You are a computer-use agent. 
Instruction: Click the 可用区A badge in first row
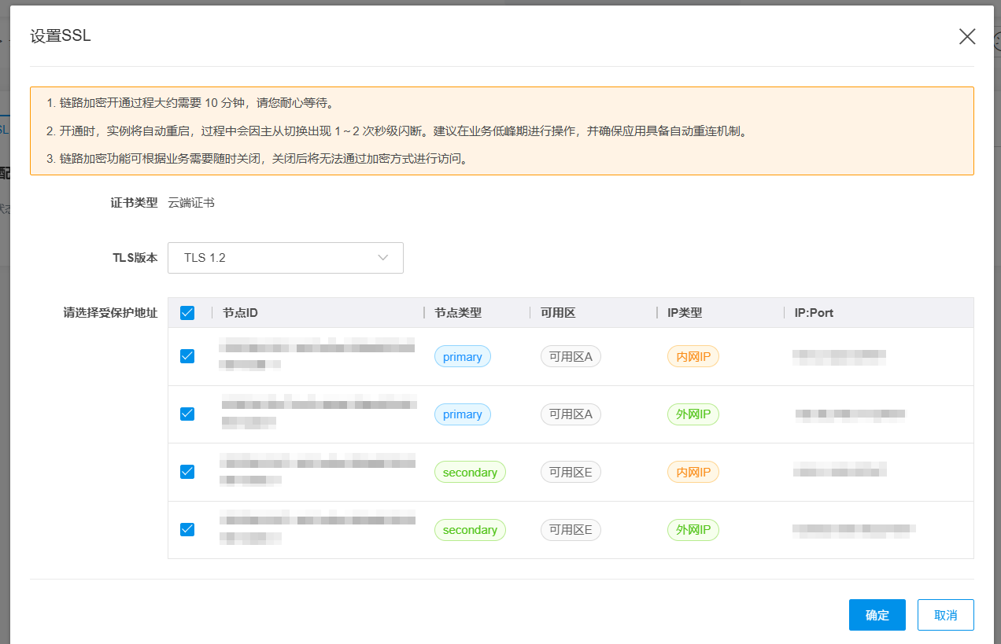coord(571,357)
